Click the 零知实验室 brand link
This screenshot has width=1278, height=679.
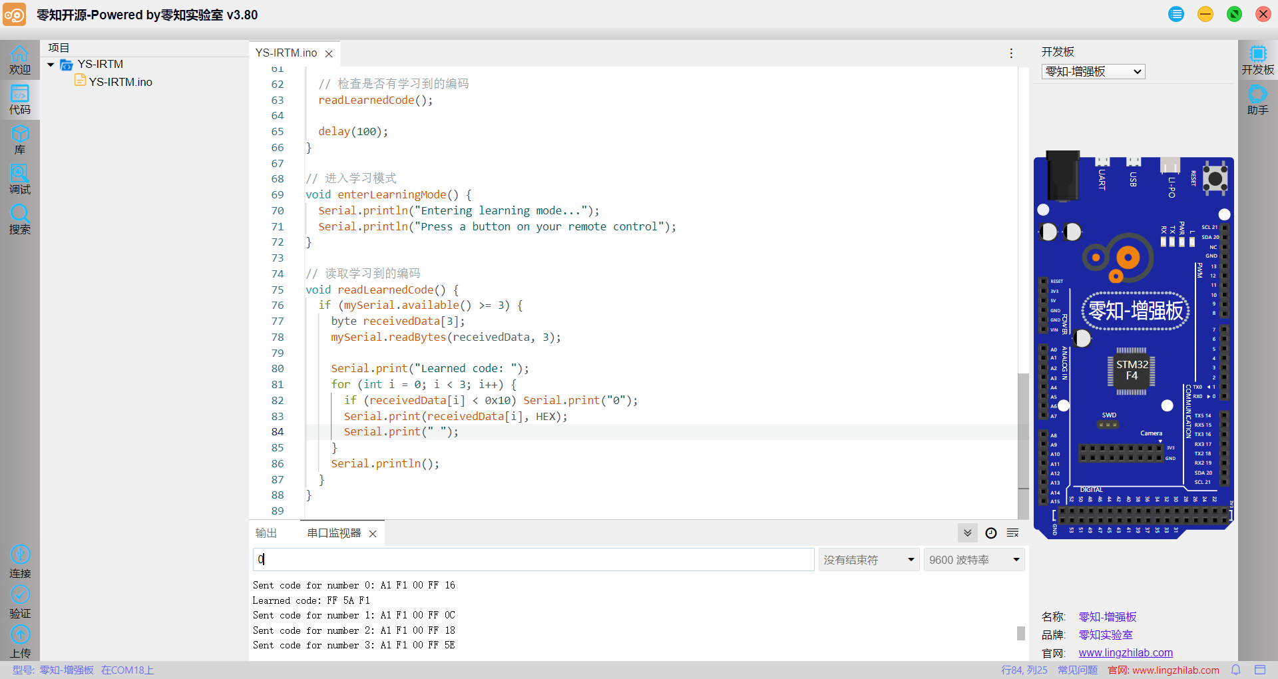pos(1106,635)
